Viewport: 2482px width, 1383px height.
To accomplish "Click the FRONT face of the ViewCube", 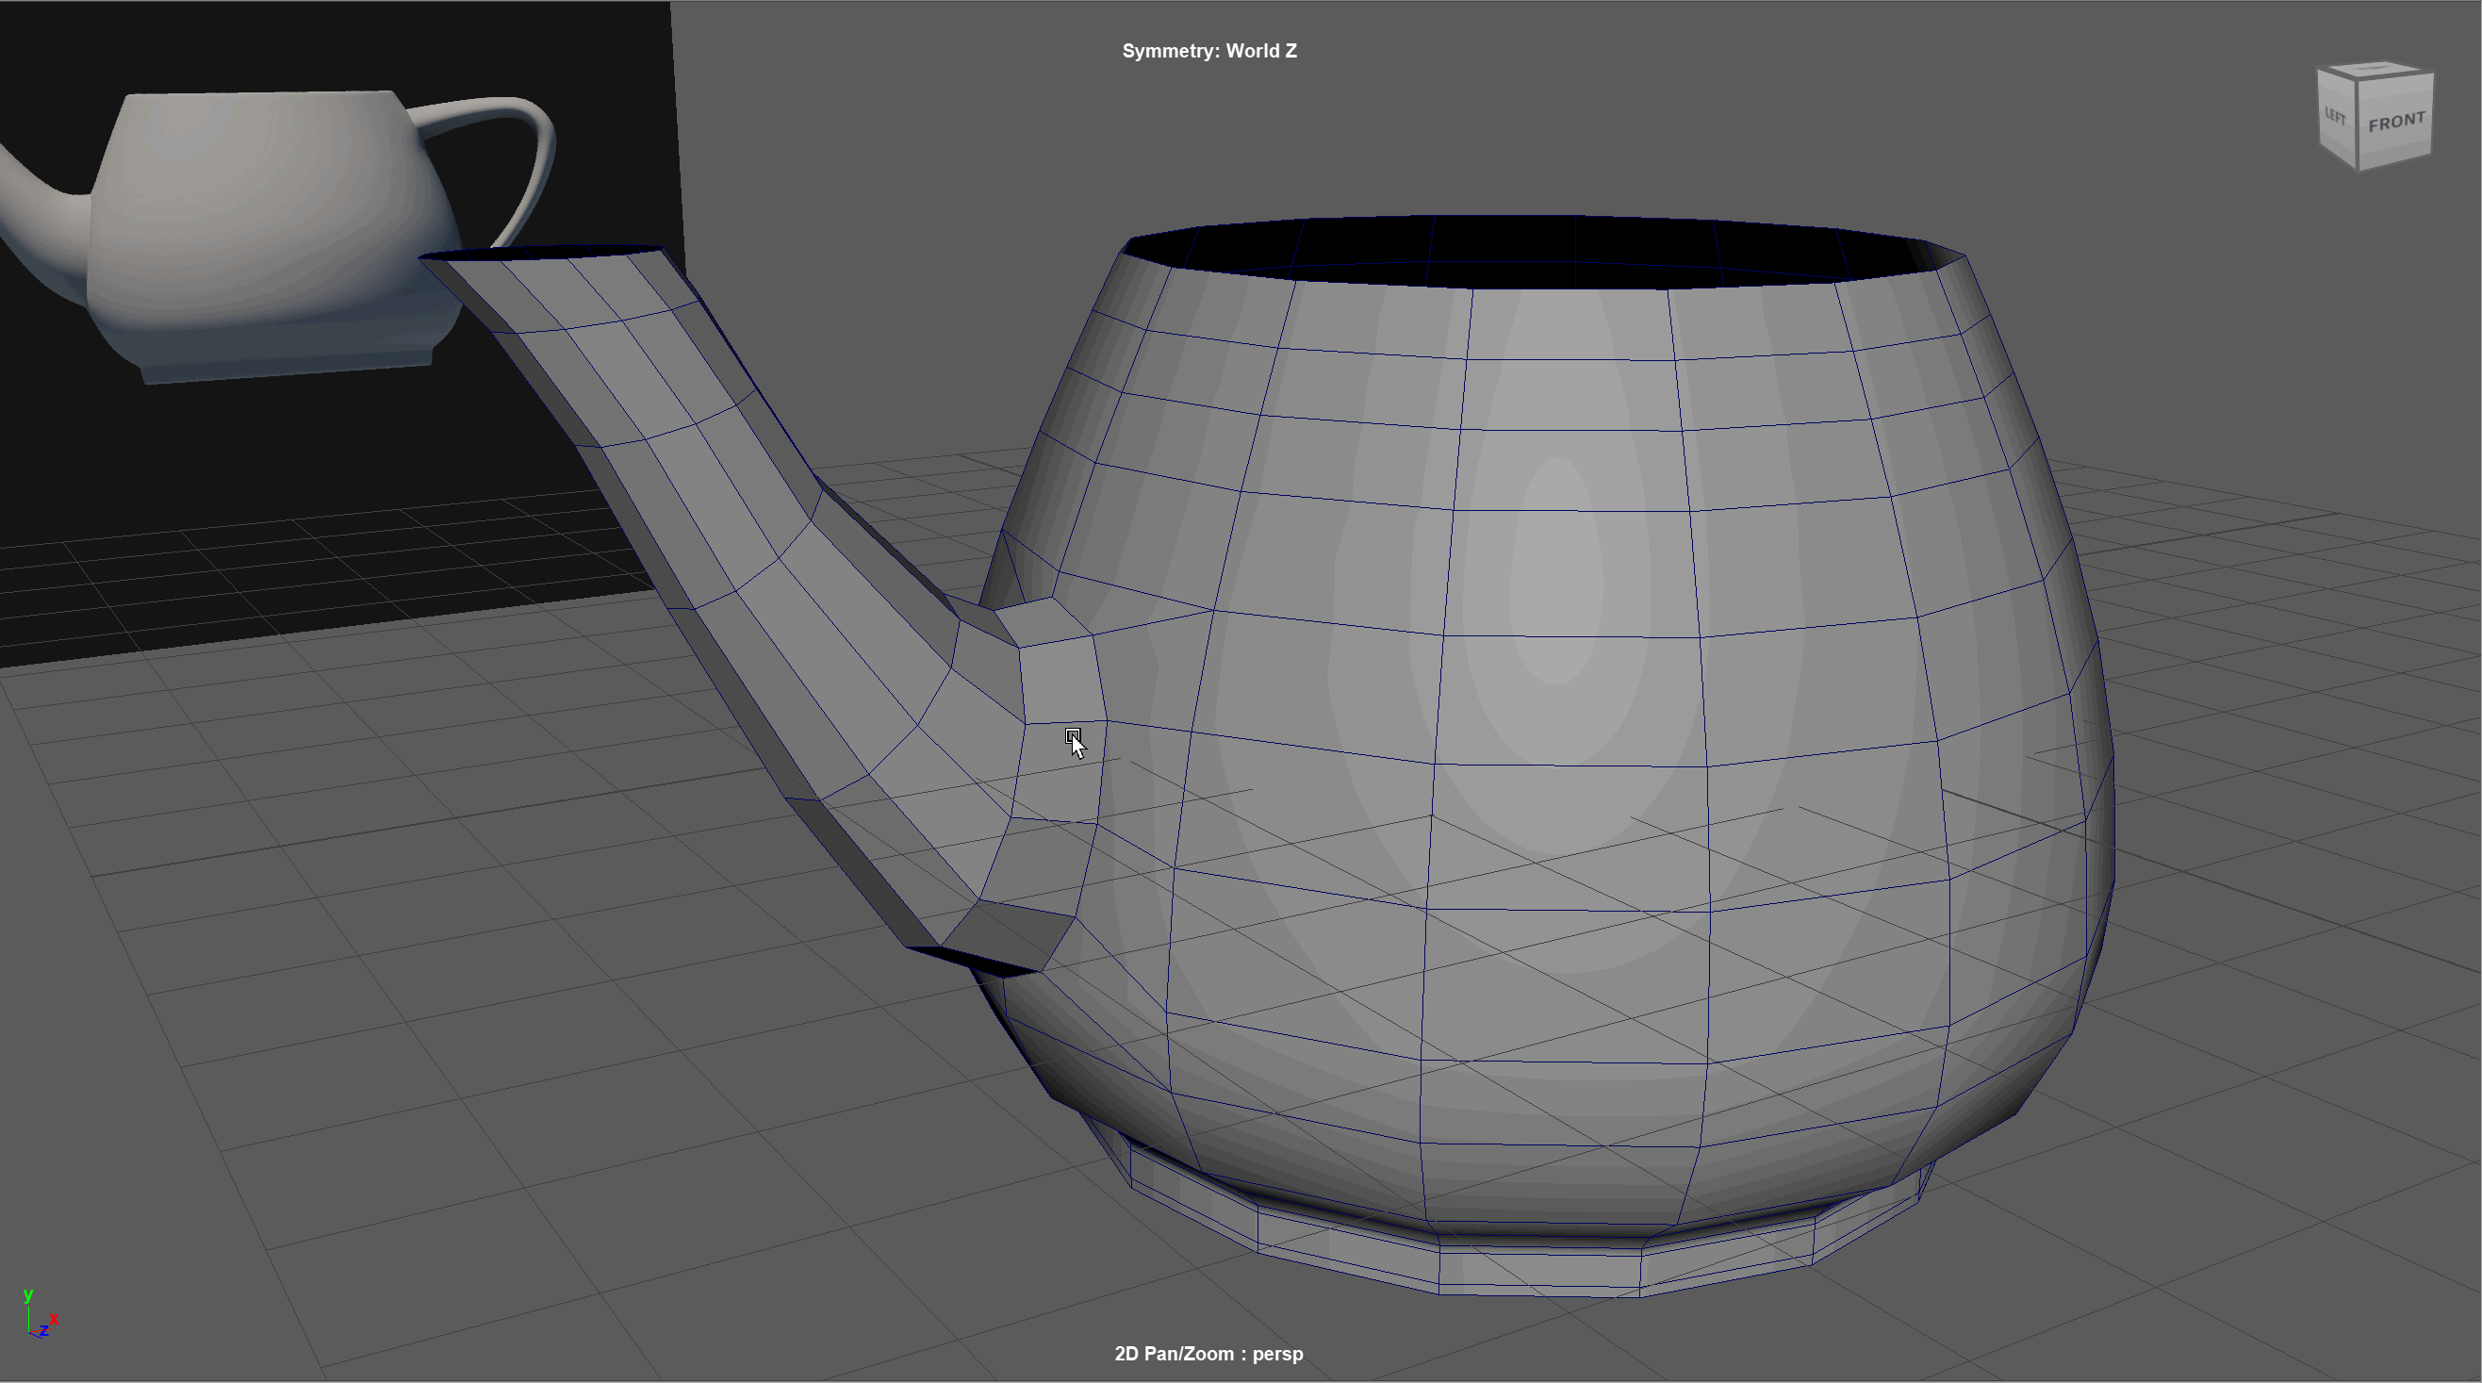I will 2395,123.
